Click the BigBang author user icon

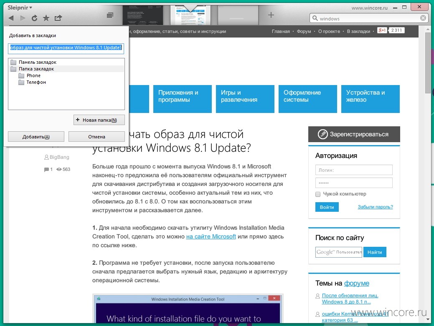[x=46, y=157]
